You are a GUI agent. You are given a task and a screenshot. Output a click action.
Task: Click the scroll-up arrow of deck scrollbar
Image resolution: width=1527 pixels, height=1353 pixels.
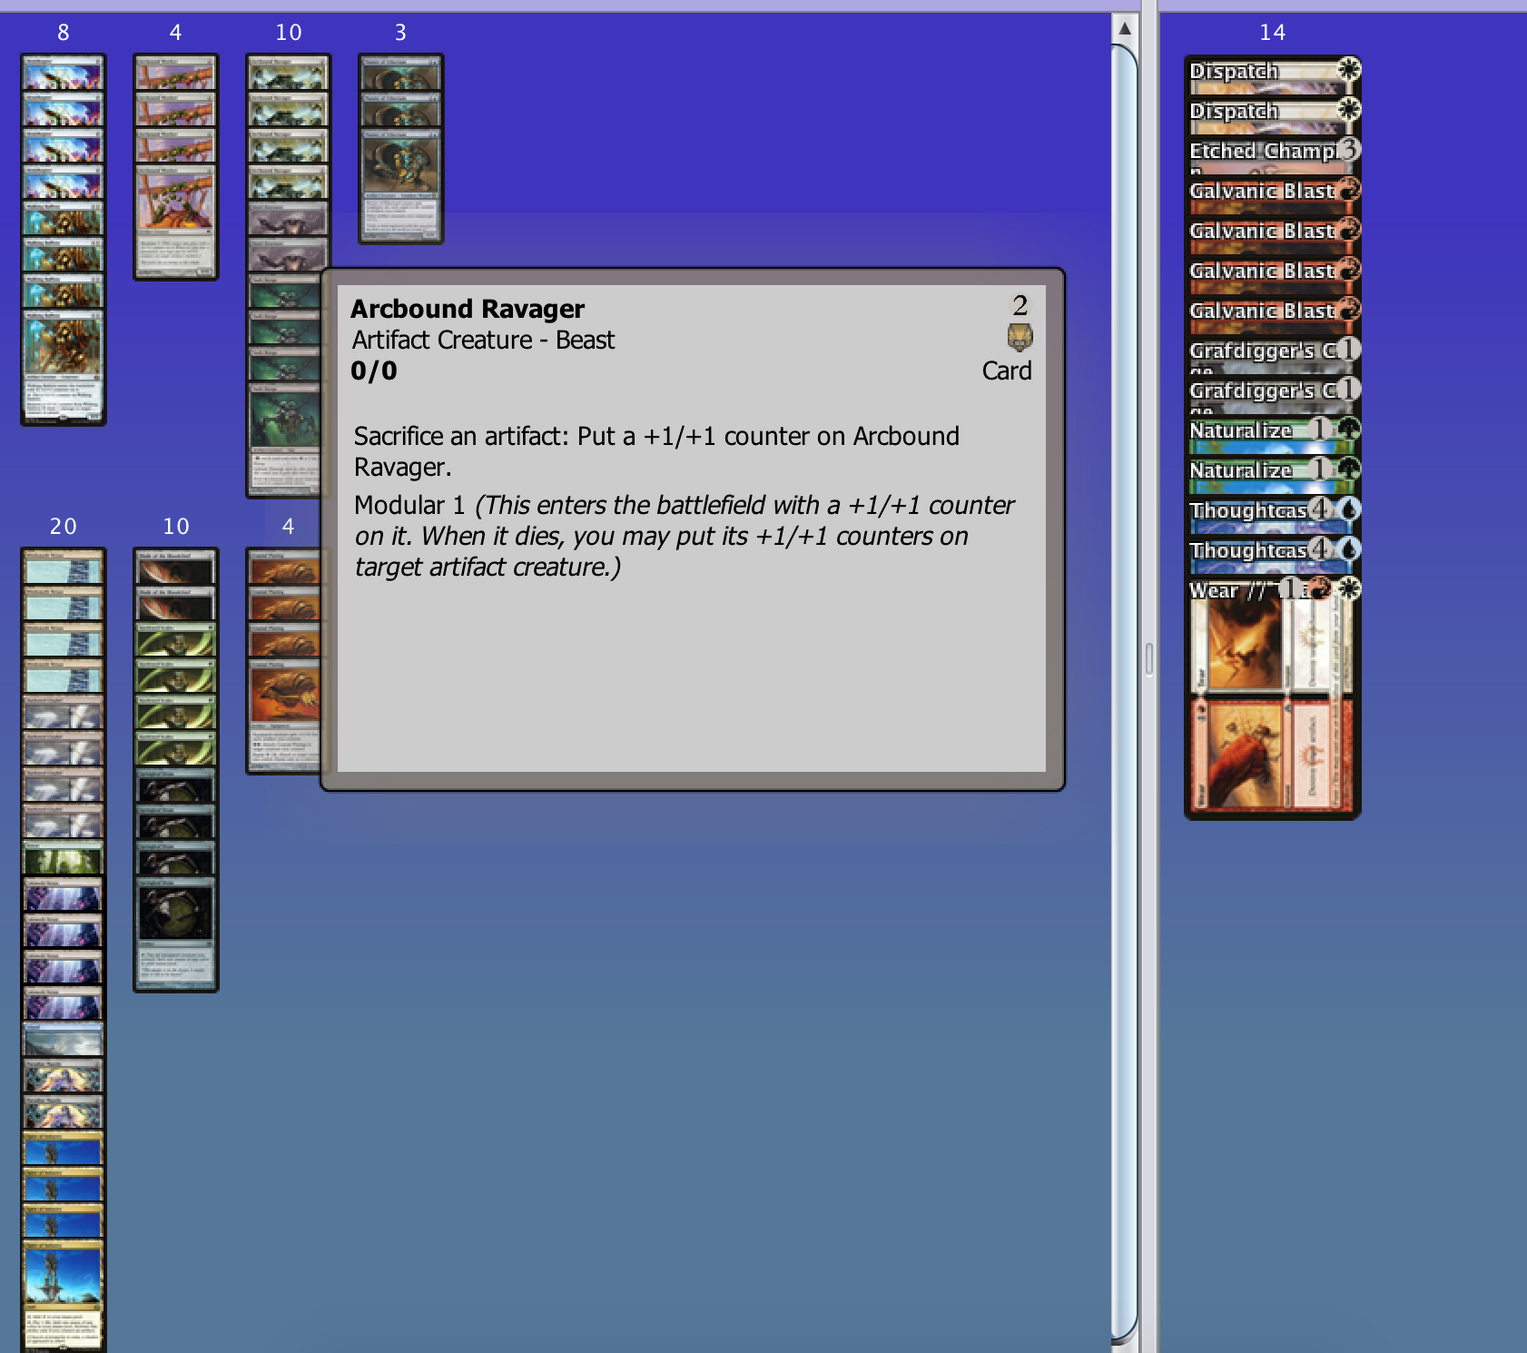tap(1125, 28)
